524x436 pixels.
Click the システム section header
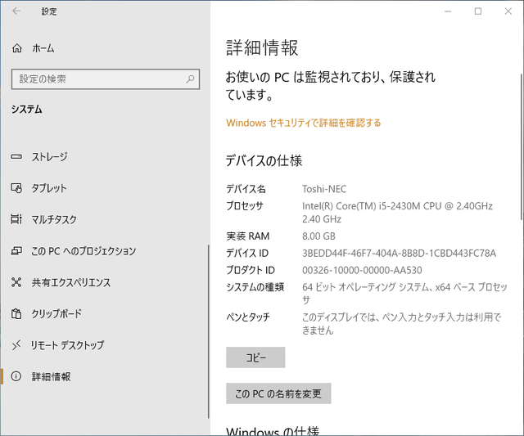[27, 109]
